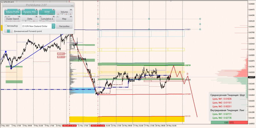Toggle the Dynamic POC indicator
The image size is (256, 128).
click(30, 12)
